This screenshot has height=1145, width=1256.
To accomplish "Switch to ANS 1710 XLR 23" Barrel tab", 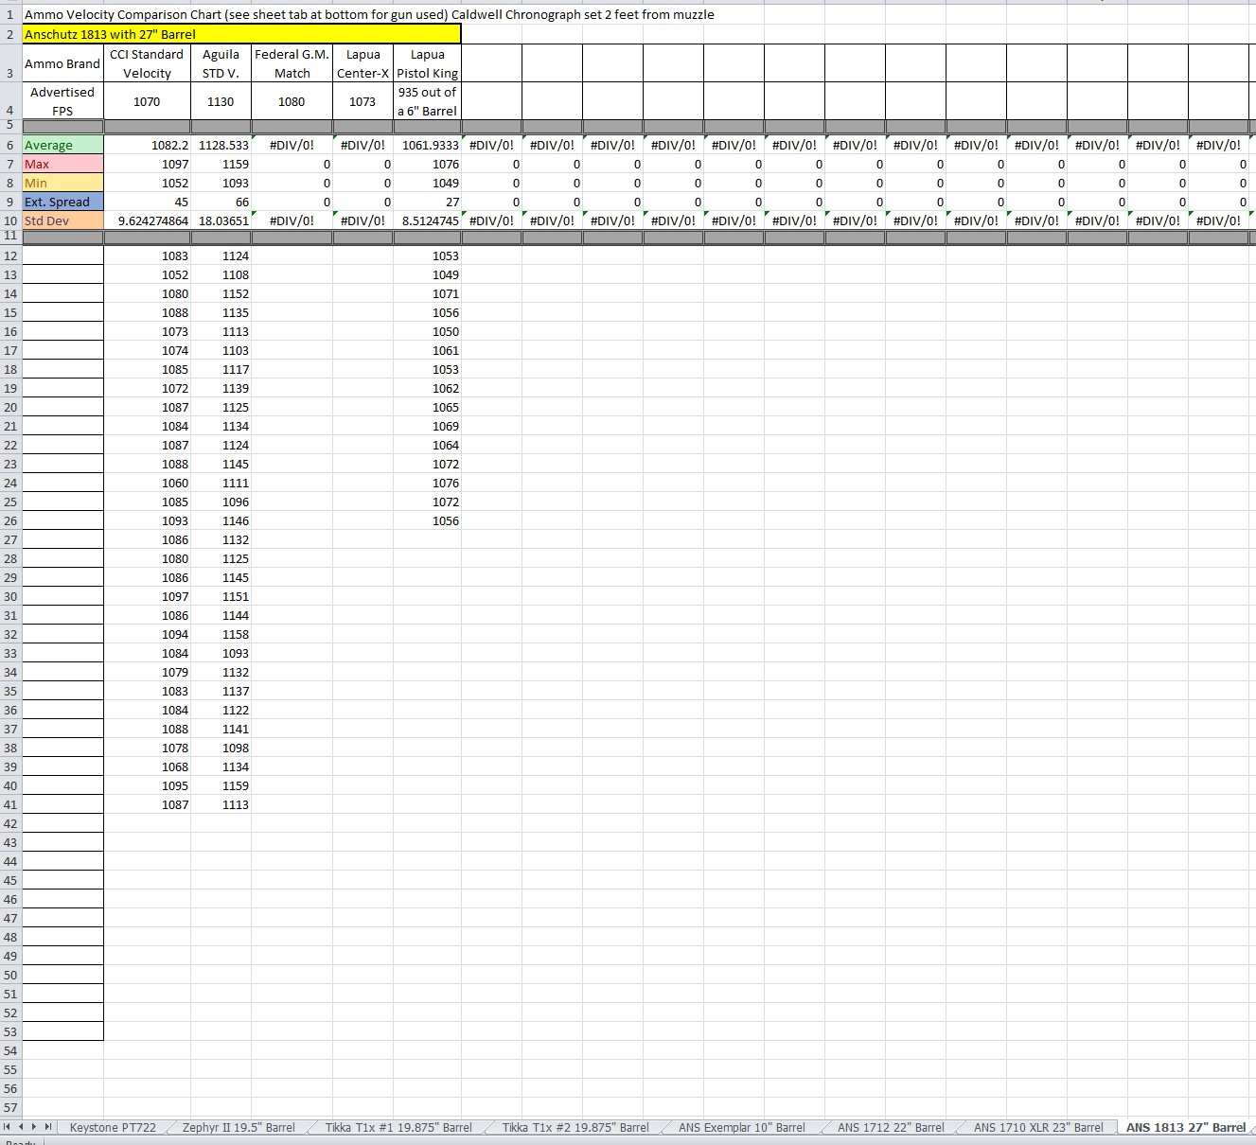I will tap(1038, 1127).
